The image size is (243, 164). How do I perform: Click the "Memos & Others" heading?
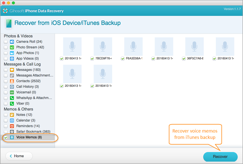point(18,109)
